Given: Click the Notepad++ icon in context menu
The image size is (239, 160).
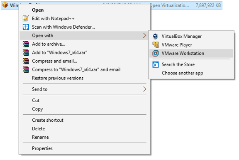Looking at the screenshot, I should pyautogui.click(x=26, y=18).
